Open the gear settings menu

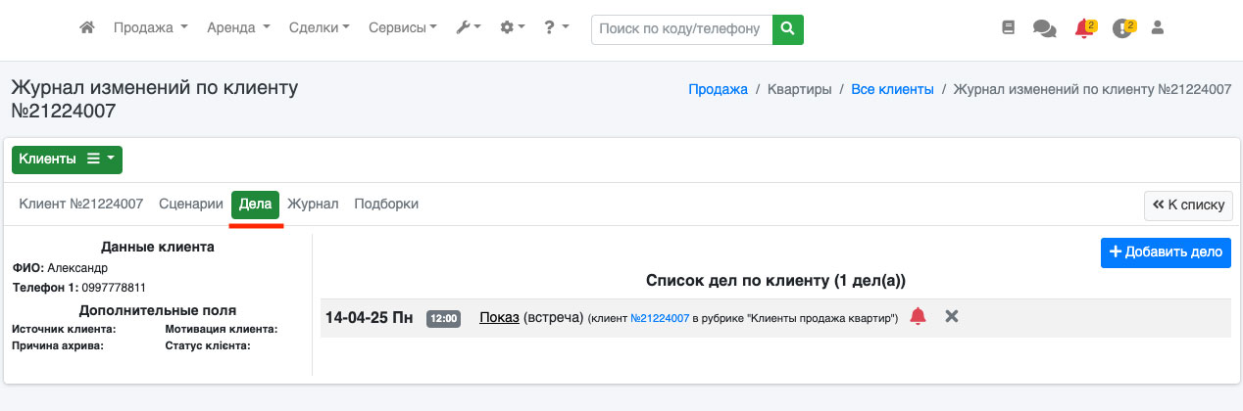pyautogui.click(x=513, y=28)
